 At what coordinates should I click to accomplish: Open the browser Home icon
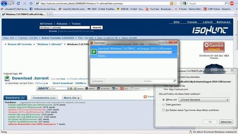click(x=31, y=3)
